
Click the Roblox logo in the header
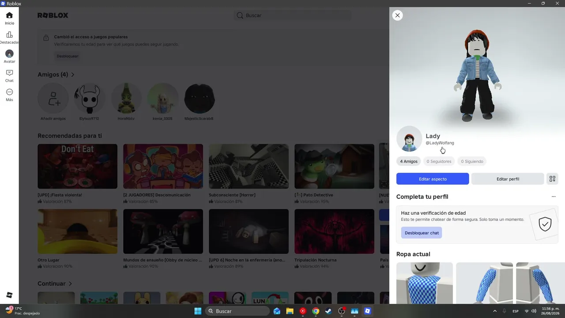[x=53, y=15]
